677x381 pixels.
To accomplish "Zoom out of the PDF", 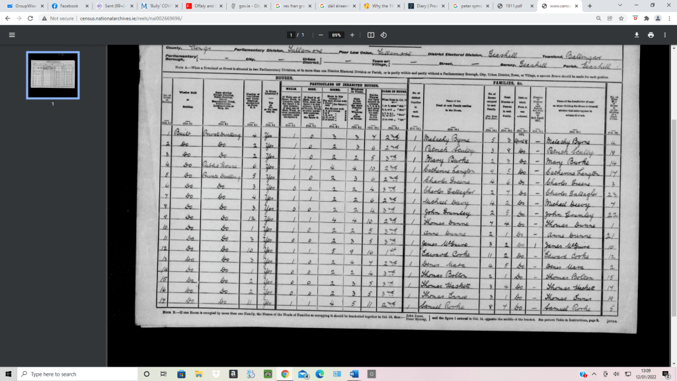I will click(x=321, y=34).
